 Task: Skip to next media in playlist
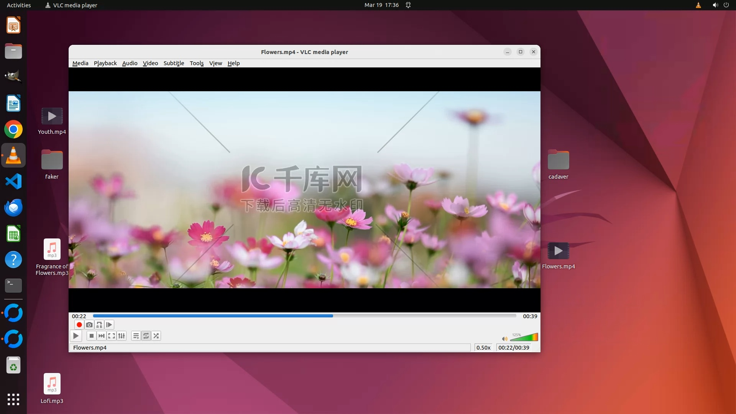tap(101, 336)
